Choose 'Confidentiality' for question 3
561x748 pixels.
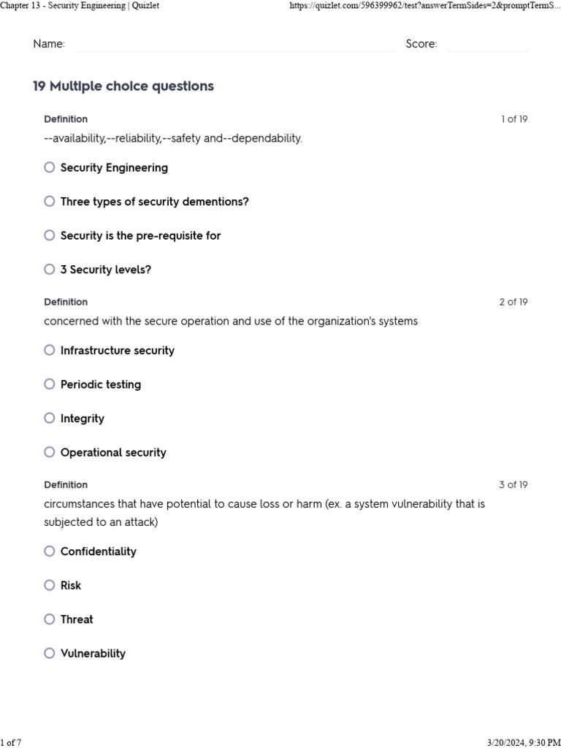point(50,552)
